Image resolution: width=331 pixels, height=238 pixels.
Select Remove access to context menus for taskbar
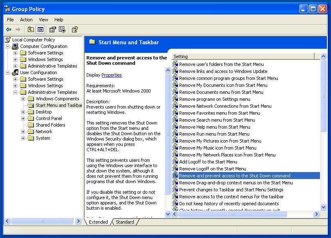231,197
